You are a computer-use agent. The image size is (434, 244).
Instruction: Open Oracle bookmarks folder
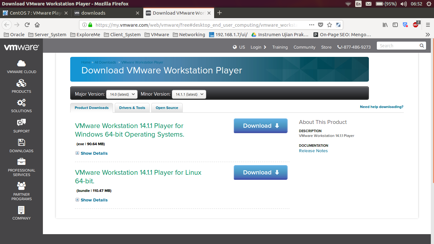click(14, 34)
